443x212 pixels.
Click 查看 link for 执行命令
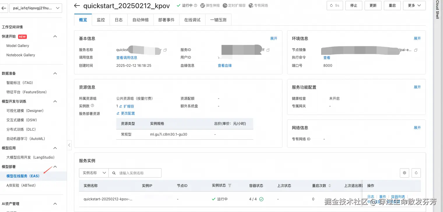click(327, 58)
